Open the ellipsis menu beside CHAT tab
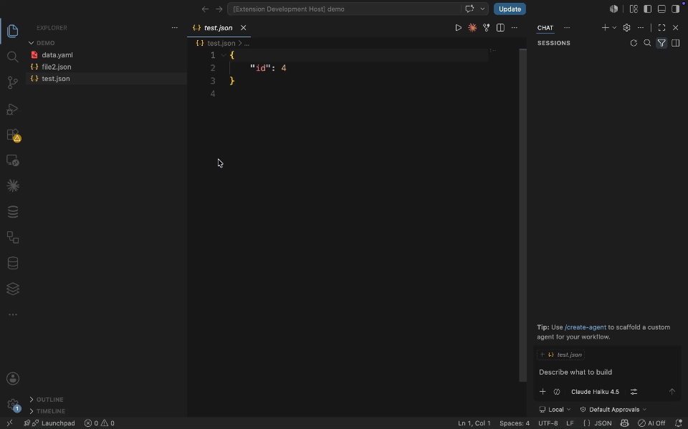The height and width of the screenshot is (429, 688). [x=567, y=28]
